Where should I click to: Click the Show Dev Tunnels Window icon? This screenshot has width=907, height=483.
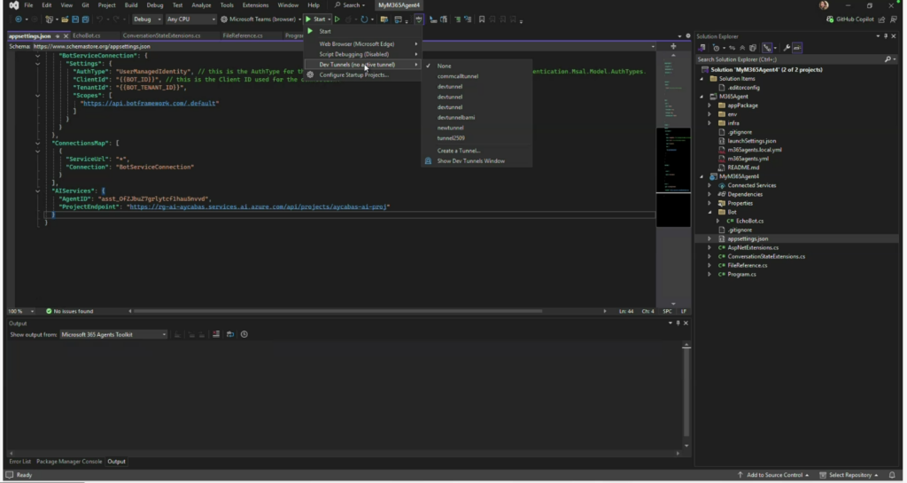428,160
